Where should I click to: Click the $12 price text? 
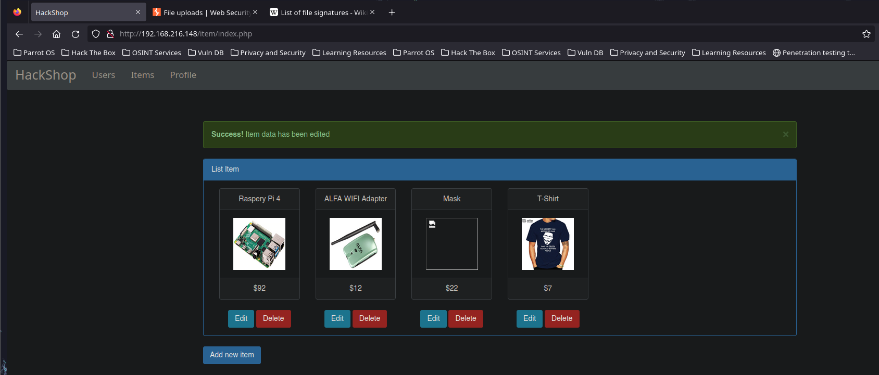356,288
